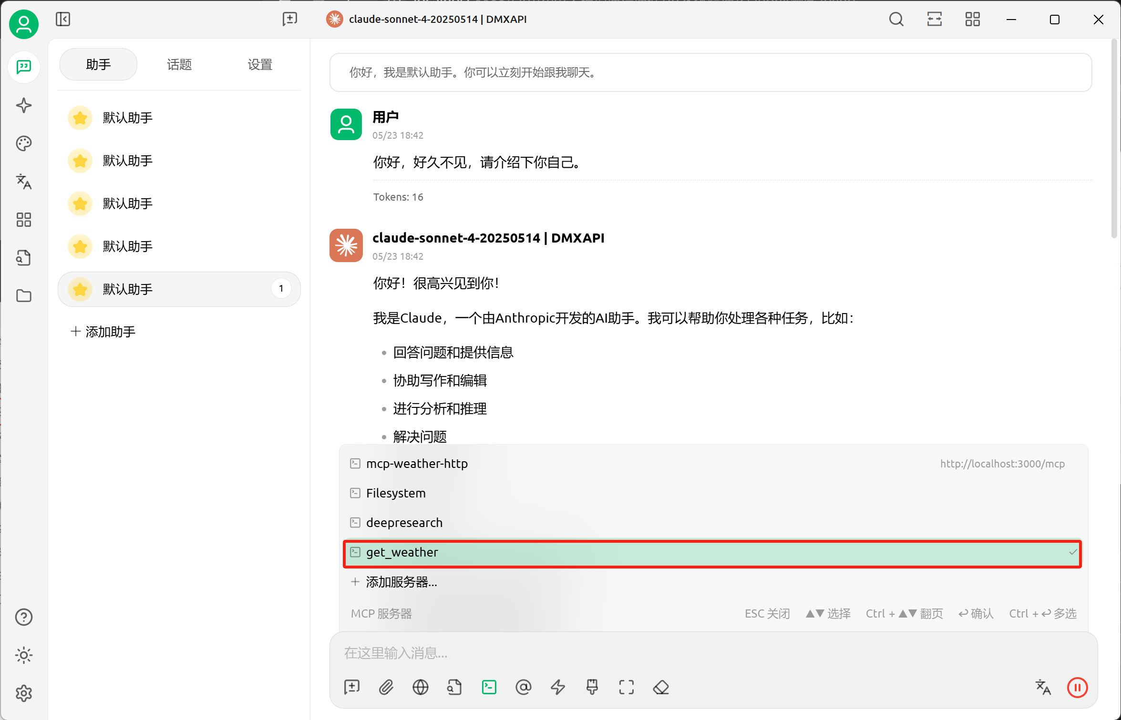
Task: Switch to the 助手 tab
Action: [x=98, y=64]
